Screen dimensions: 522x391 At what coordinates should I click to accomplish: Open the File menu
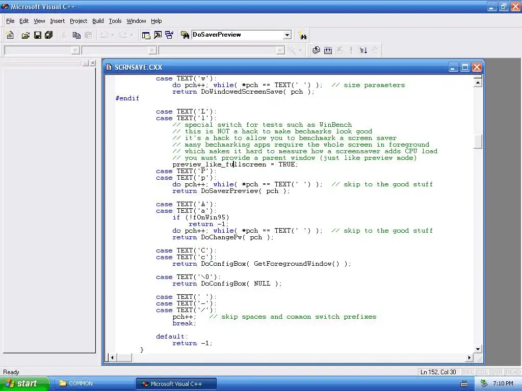pos(10,21)
